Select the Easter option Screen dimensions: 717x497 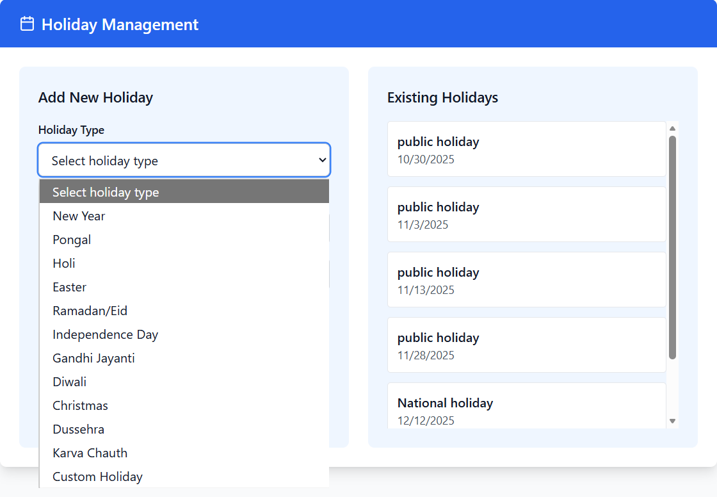pos(184,287)
